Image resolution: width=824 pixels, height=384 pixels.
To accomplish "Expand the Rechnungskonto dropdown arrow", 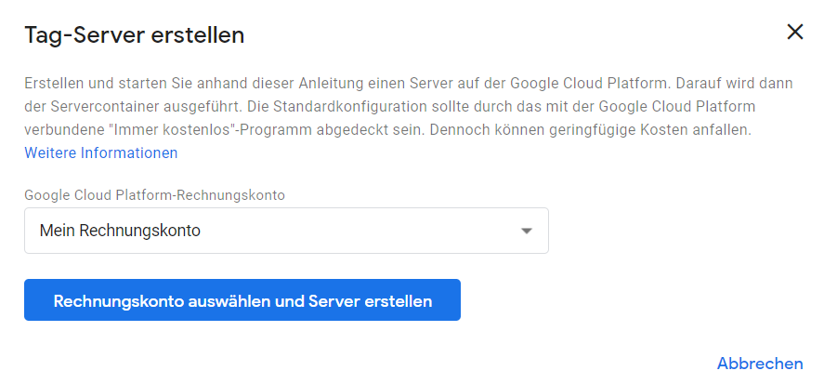I will click(x=527, y=231).
